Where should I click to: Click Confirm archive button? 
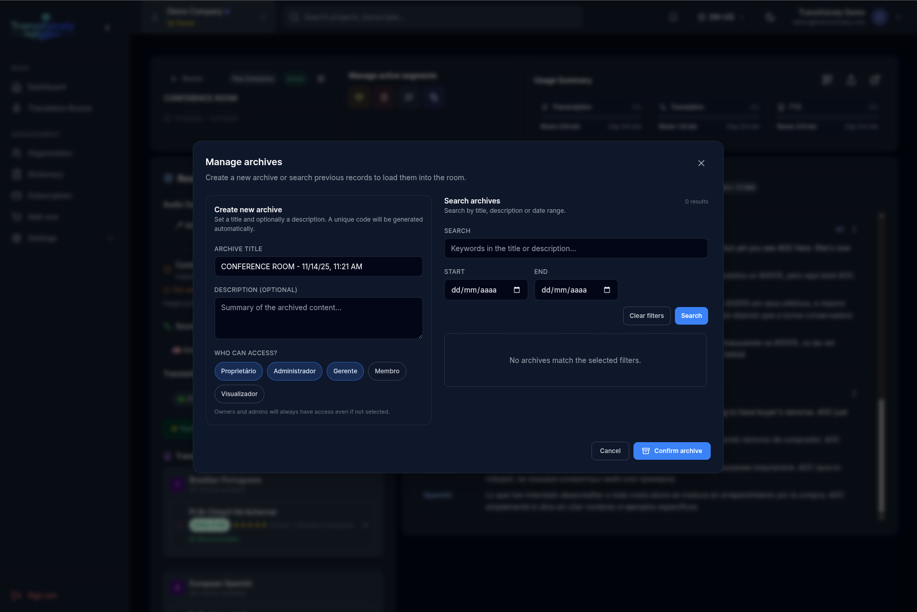(672, 451)
